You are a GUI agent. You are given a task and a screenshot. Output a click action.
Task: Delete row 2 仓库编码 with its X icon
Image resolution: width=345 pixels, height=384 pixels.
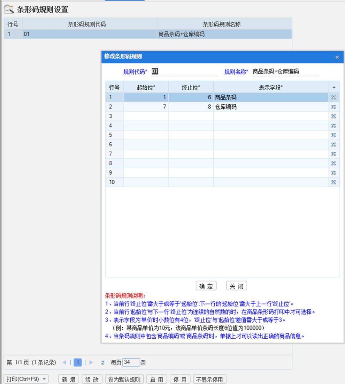(333, 107)
